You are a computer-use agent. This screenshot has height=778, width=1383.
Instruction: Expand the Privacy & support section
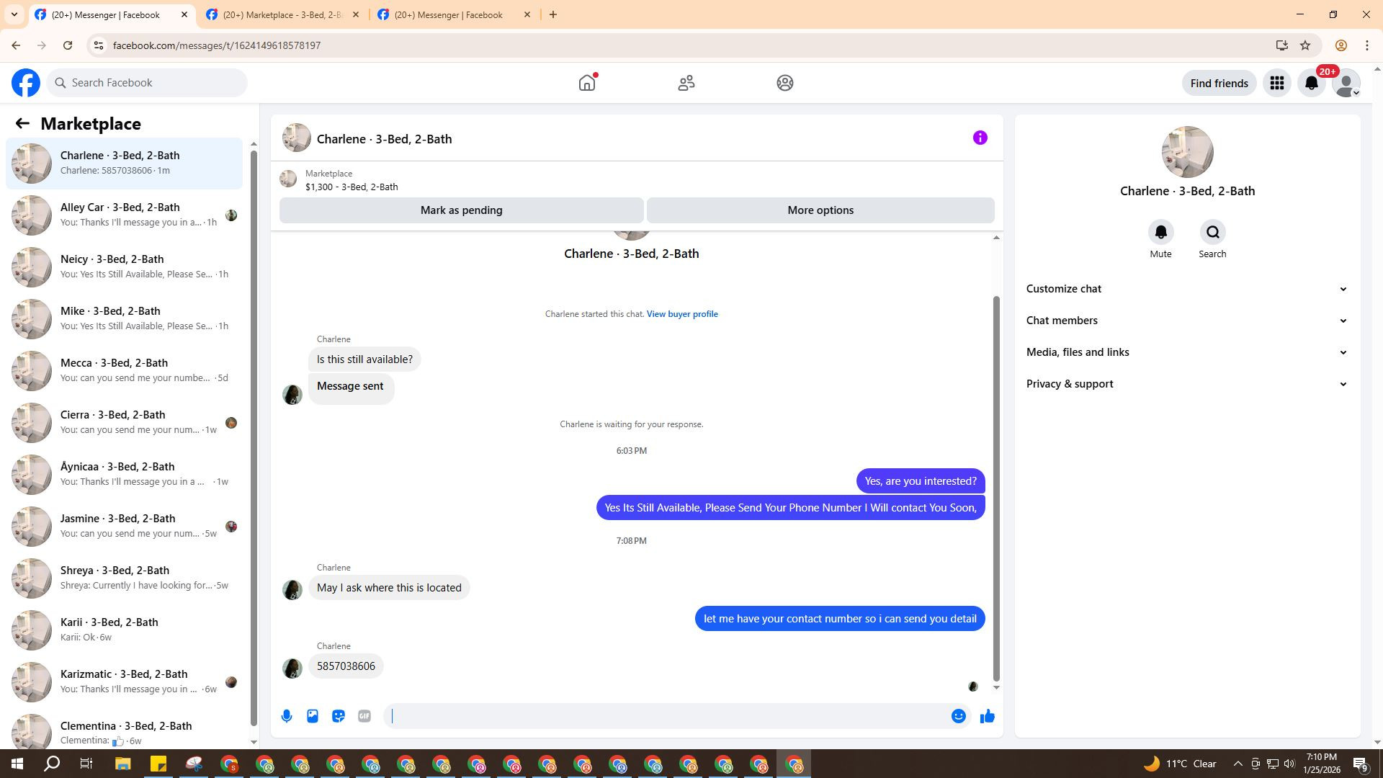tap(1187, 384)
